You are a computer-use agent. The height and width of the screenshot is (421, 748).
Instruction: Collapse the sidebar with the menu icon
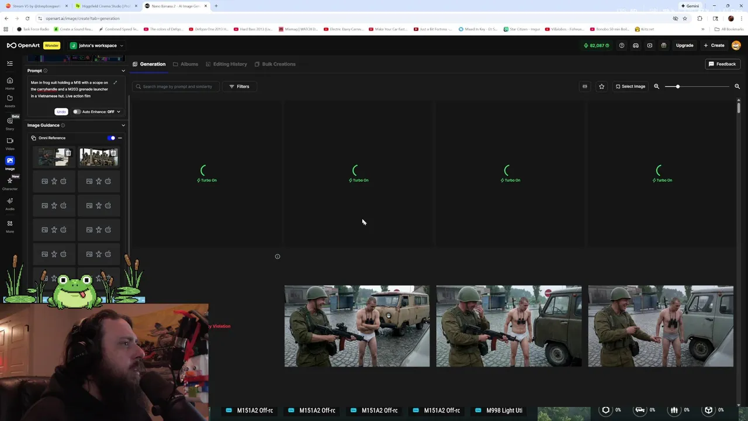pos(10,63)
